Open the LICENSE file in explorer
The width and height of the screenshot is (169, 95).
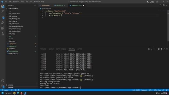[22, 49]
